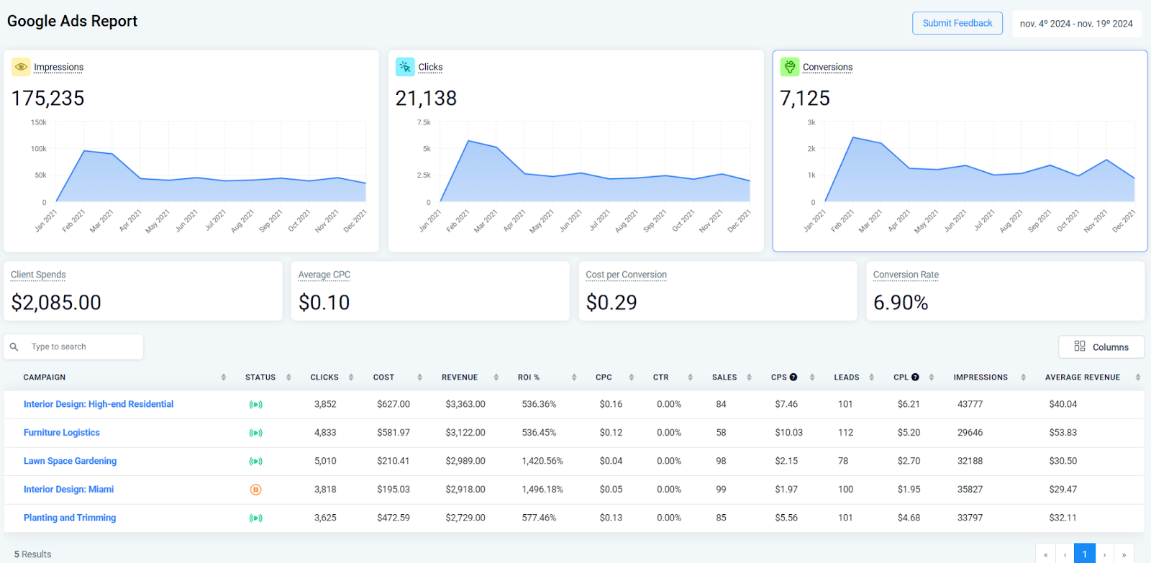Sort table by Cost column
This screenshot has height=563, width=1151.
[419, 377]
